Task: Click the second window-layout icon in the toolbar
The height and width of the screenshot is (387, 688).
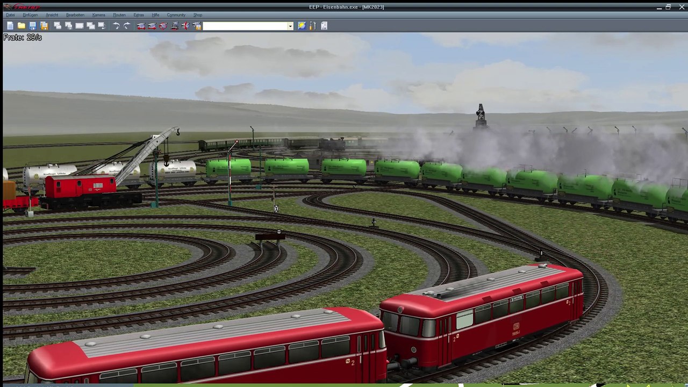Action: coord(68,26)
